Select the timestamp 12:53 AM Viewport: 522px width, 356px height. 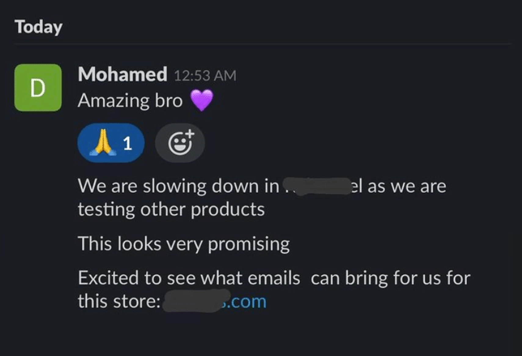click(x=205, y=74)
